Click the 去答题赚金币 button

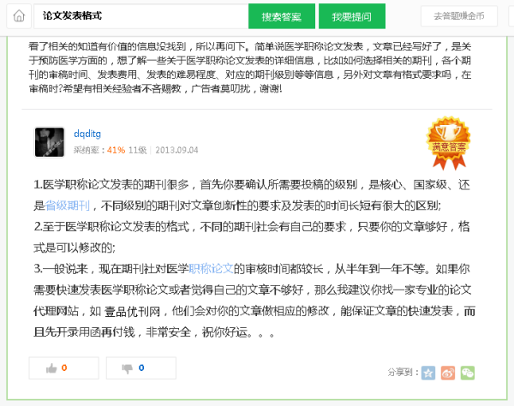pos(459,16)
